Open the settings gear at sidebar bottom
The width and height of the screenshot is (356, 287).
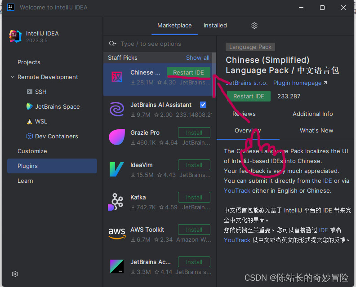15,274
